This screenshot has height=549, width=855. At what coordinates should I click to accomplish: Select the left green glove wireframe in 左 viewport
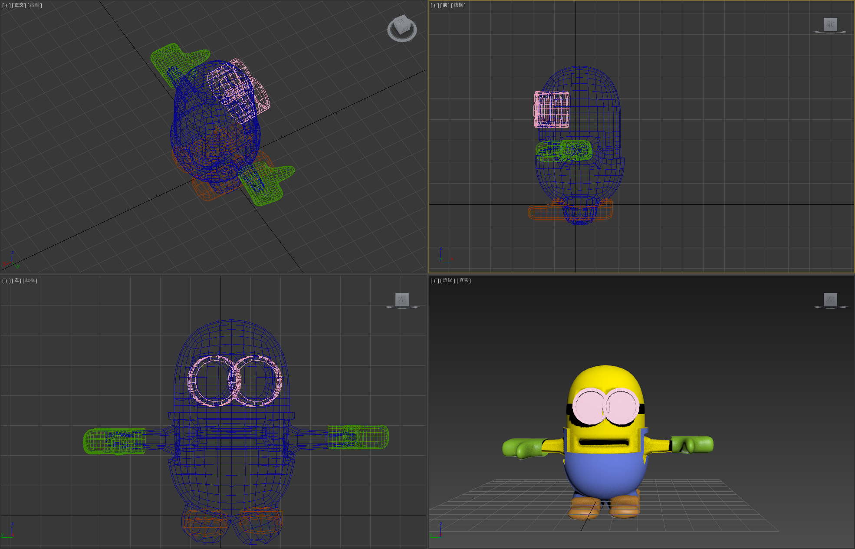[x=114, y=441]
